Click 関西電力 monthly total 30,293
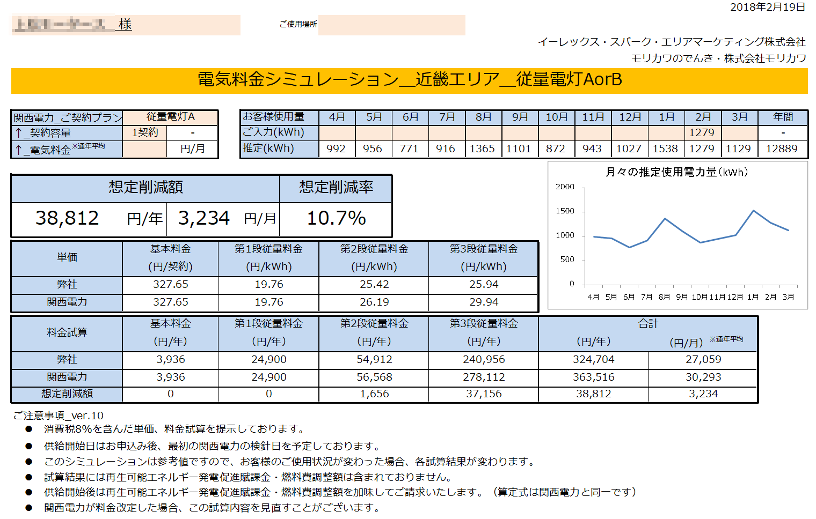This screenshot has width=816, height=519. point(703,377)
